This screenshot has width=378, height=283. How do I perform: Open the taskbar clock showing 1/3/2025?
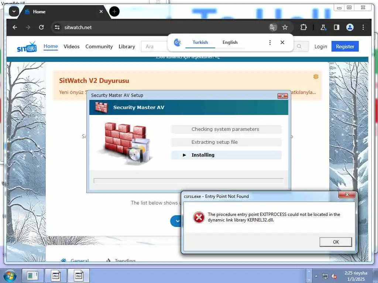[x=356, y=276]
